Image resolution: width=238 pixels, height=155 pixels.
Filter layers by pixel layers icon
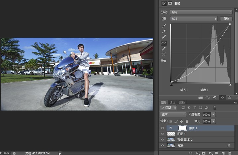183,108
